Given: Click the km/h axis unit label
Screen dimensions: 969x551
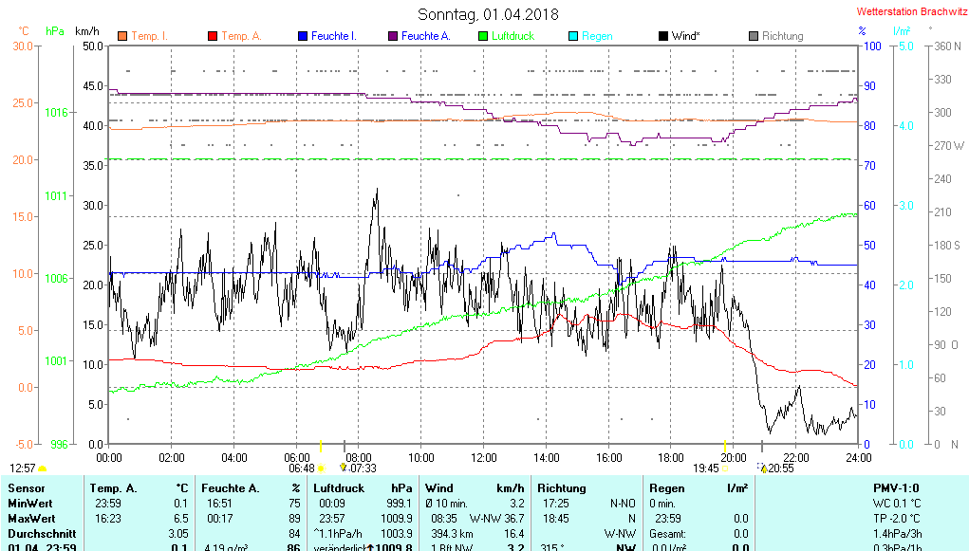Looking at the screenshot, I should [88, 30].
